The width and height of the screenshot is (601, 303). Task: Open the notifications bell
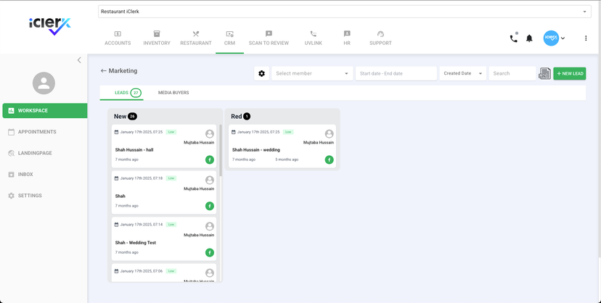(x=529, y=38)
